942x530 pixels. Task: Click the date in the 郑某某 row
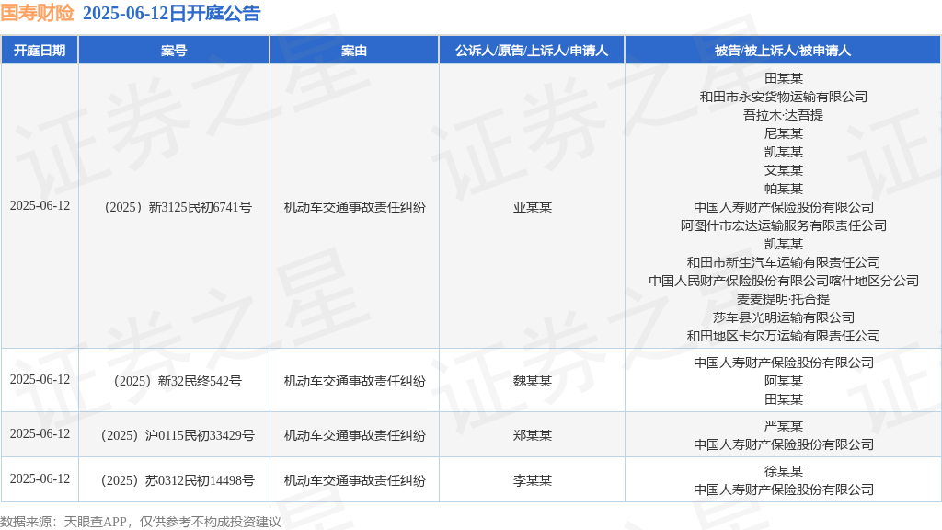pos(40,434)
